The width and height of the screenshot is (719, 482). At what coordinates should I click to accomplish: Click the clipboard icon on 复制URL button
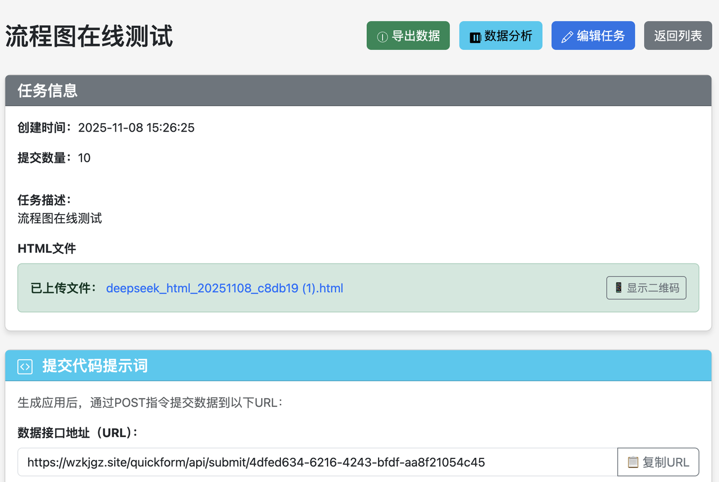coord(633,462)
